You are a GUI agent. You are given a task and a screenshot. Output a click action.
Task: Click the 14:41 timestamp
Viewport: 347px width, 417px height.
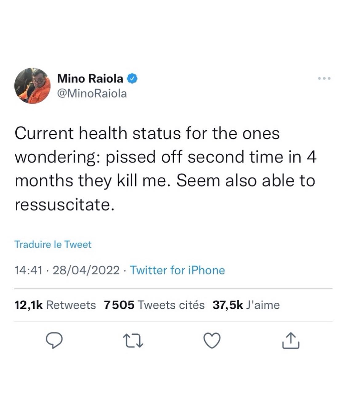28,270
